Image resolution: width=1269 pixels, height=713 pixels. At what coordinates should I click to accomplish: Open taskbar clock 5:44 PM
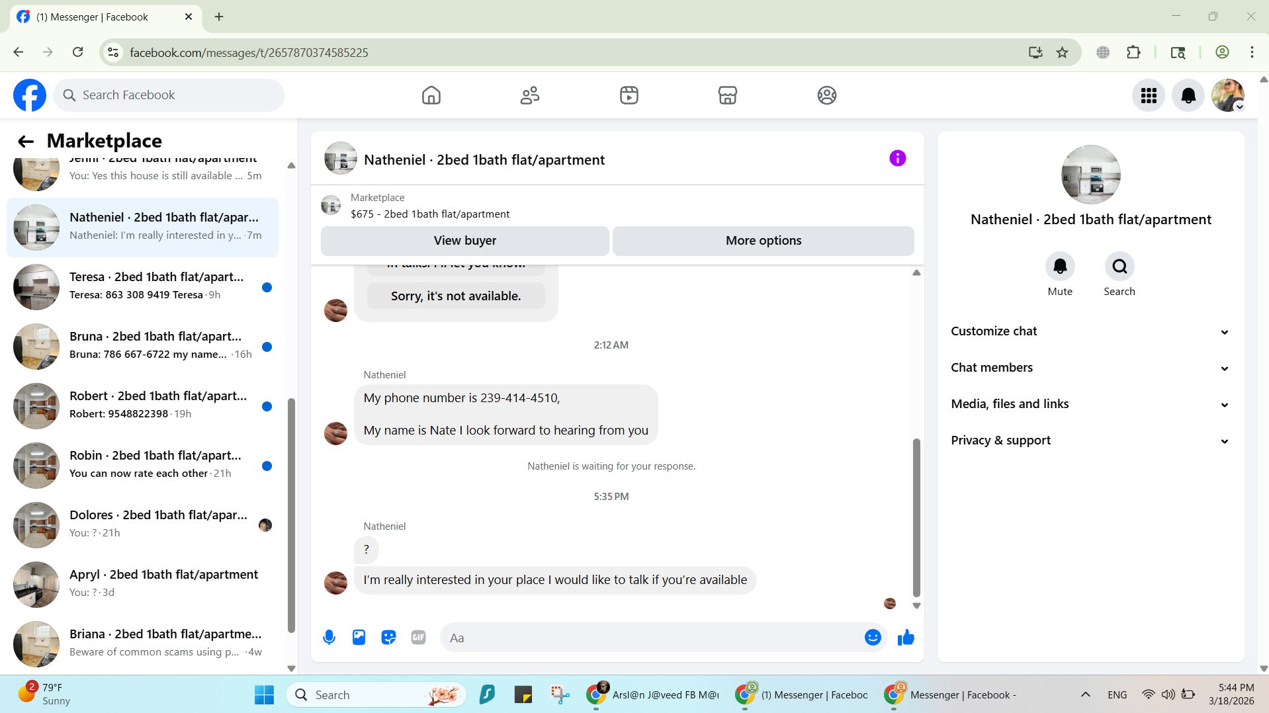(x=1231, y=694)
